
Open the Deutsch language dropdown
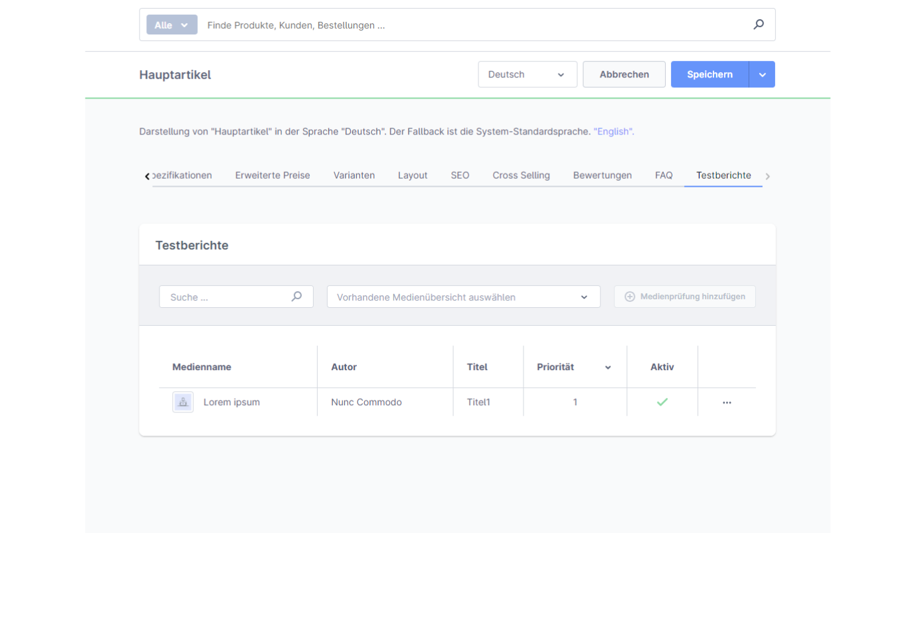point(527,74)
